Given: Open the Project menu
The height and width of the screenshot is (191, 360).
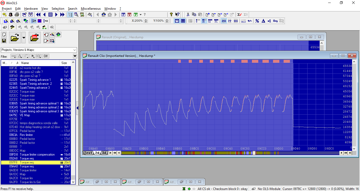Looking at the screenshot, I should tap(7, 9).
